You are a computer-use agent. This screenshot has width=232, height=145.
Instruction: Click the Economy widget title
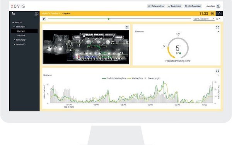pyautogui.click(x=139, y=32)
